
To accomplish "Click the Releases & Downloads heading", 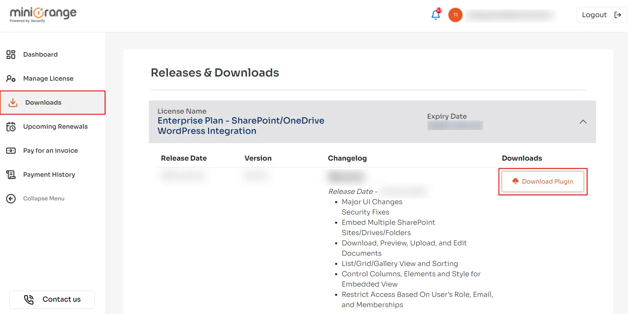I will 215,73.
